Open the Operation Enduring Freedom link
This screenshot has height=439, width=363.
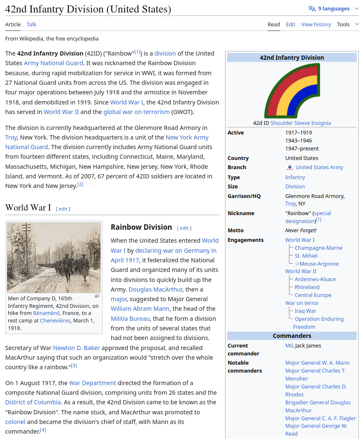[318, 323]
